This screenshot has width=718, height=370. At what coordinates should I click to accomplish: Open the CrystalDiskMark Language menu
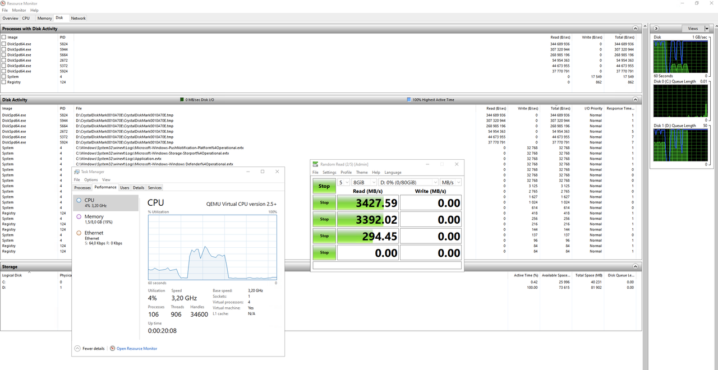(393, 173)
